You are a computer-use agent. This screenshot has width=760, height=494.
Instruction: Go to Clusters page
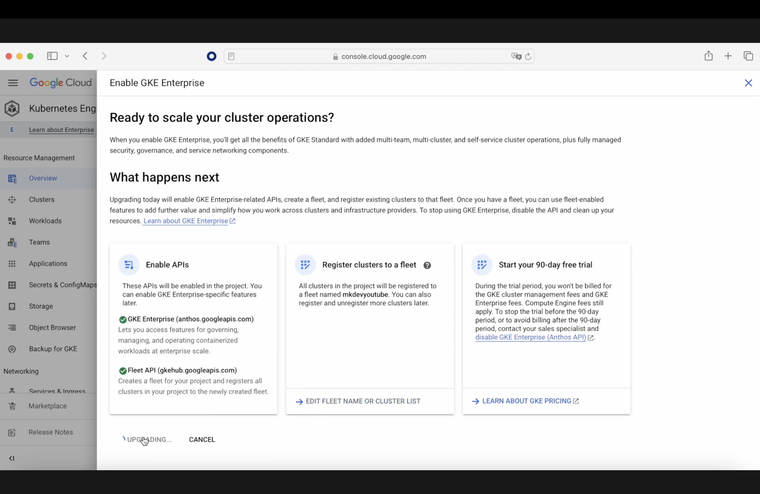point(49,199)
